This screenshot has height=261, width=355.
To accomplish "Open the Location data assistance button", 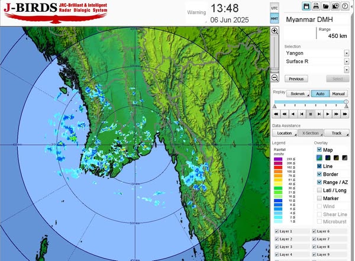I will pos(285,133).
